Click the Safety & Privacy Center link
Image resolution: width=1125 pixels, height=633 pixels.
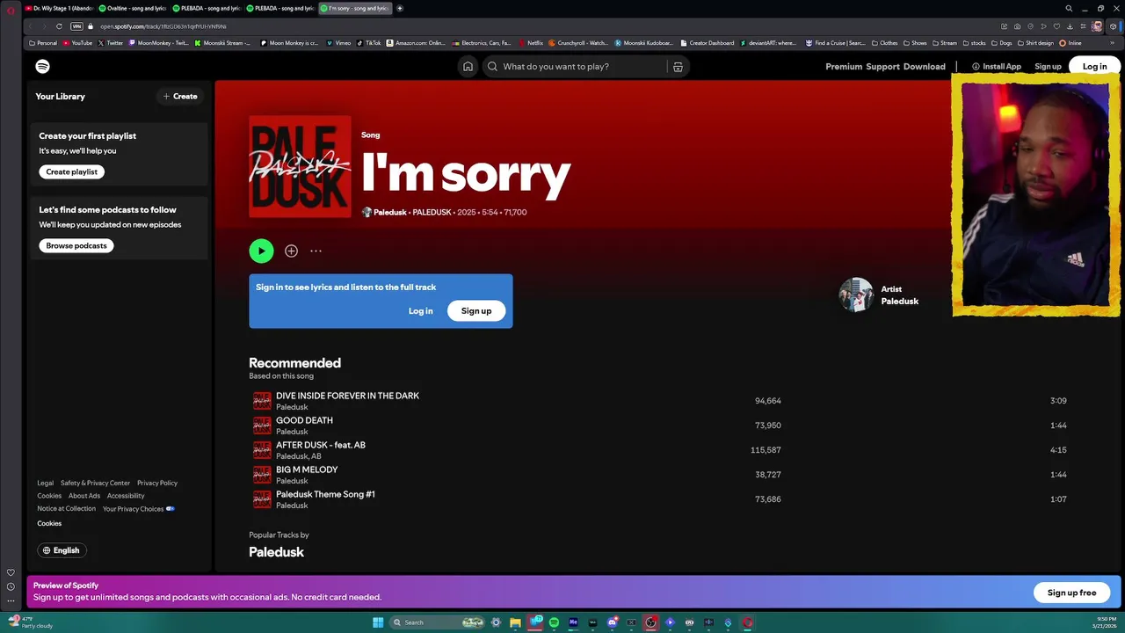pyautogui.click(x=95, y=483)
